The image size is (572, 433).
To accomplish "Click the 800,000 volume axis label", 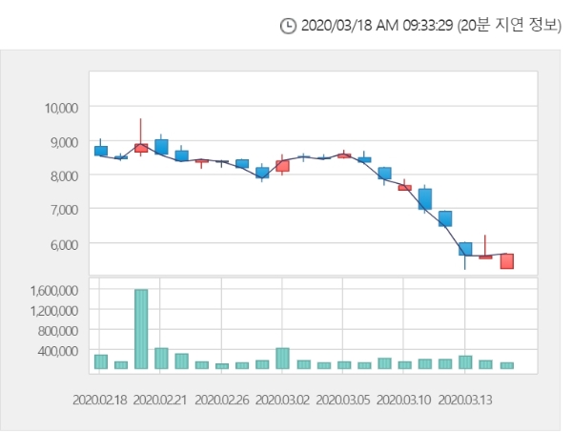I will point(58,331).
